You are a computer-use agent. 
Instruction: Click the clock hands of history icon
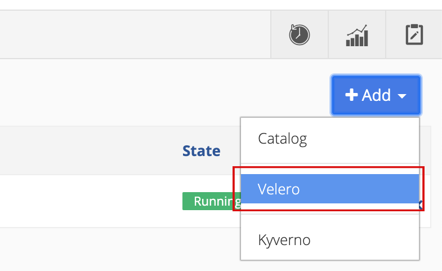click(299, 35)
